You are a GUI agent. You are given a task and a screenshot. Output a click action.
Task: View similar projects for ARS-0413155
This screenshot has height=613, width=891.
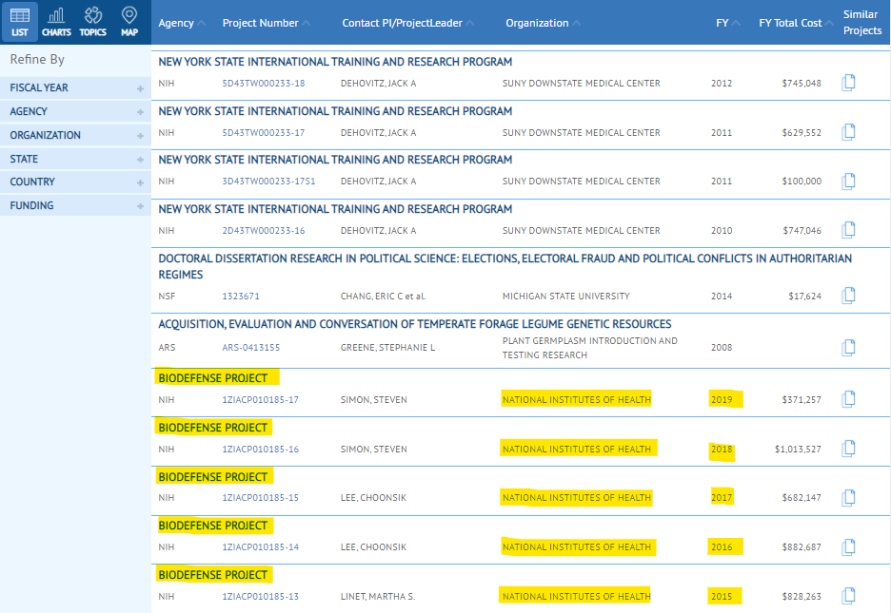tap(848, 347)
